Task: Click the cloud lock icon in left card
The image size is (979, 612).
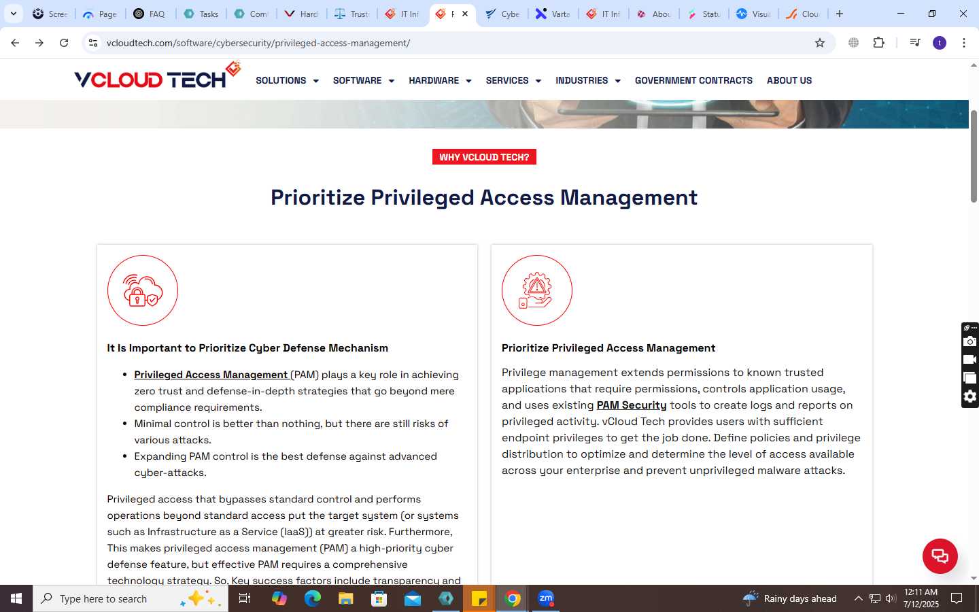Action: point(143,290)
